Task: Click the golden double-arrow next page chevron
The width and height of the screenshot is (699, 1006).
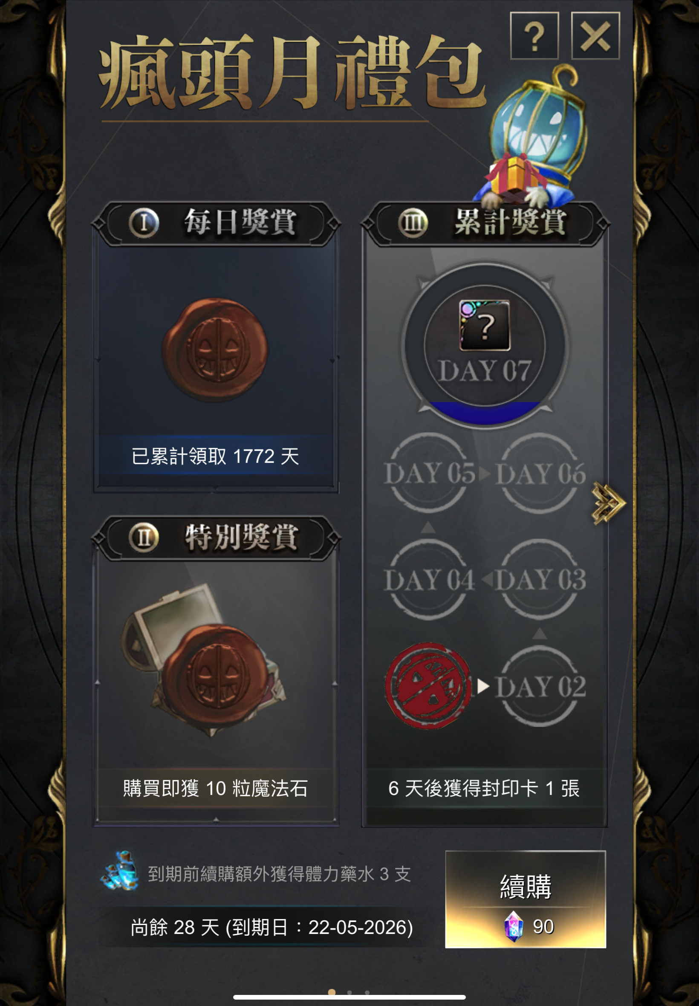Action: [x=609, y=502]
